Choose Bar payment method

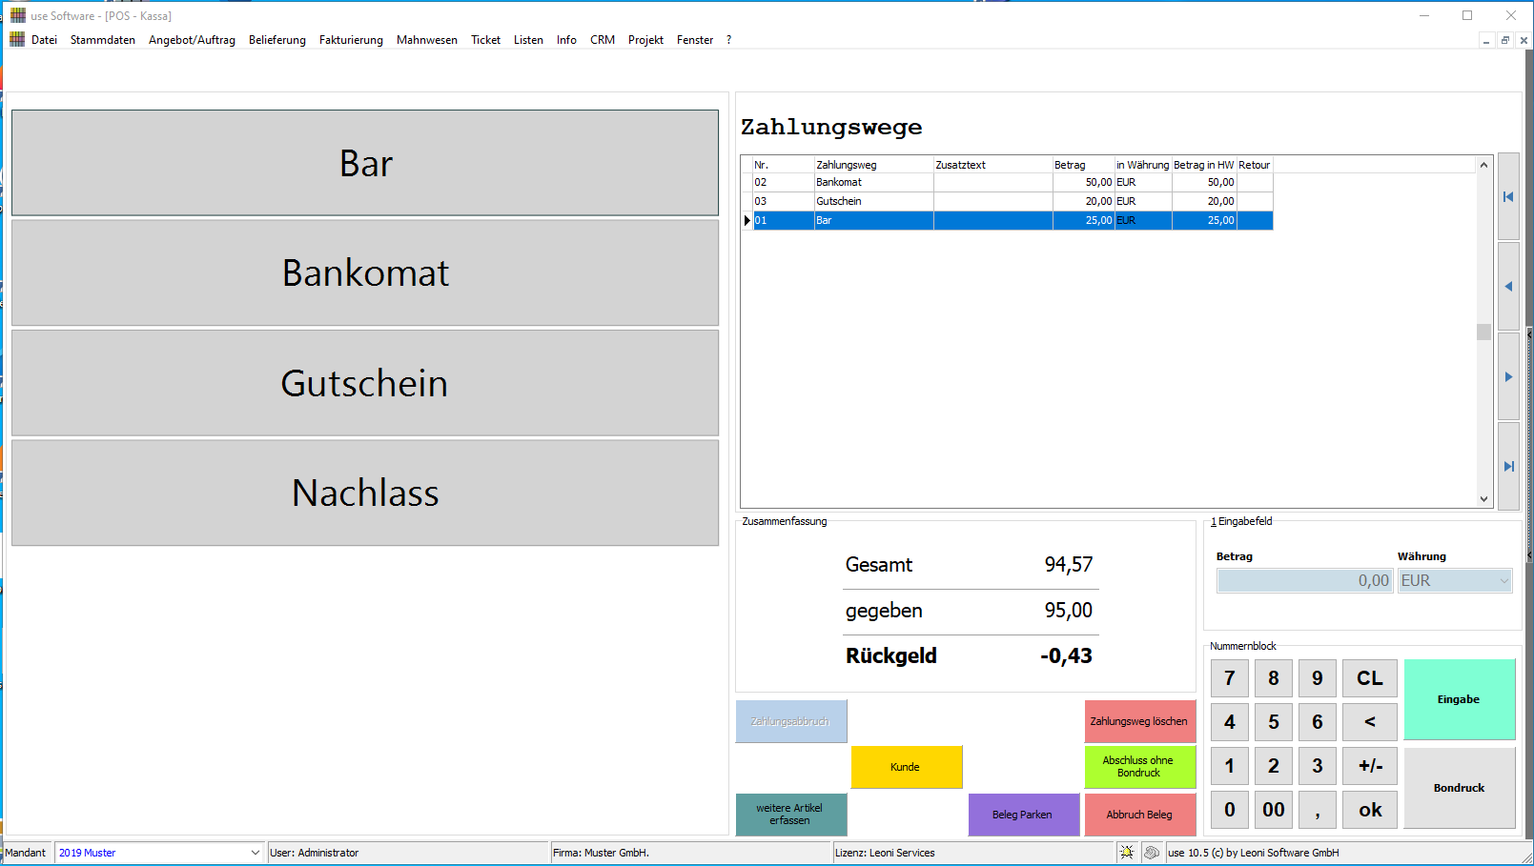click(x=365, y=163)
